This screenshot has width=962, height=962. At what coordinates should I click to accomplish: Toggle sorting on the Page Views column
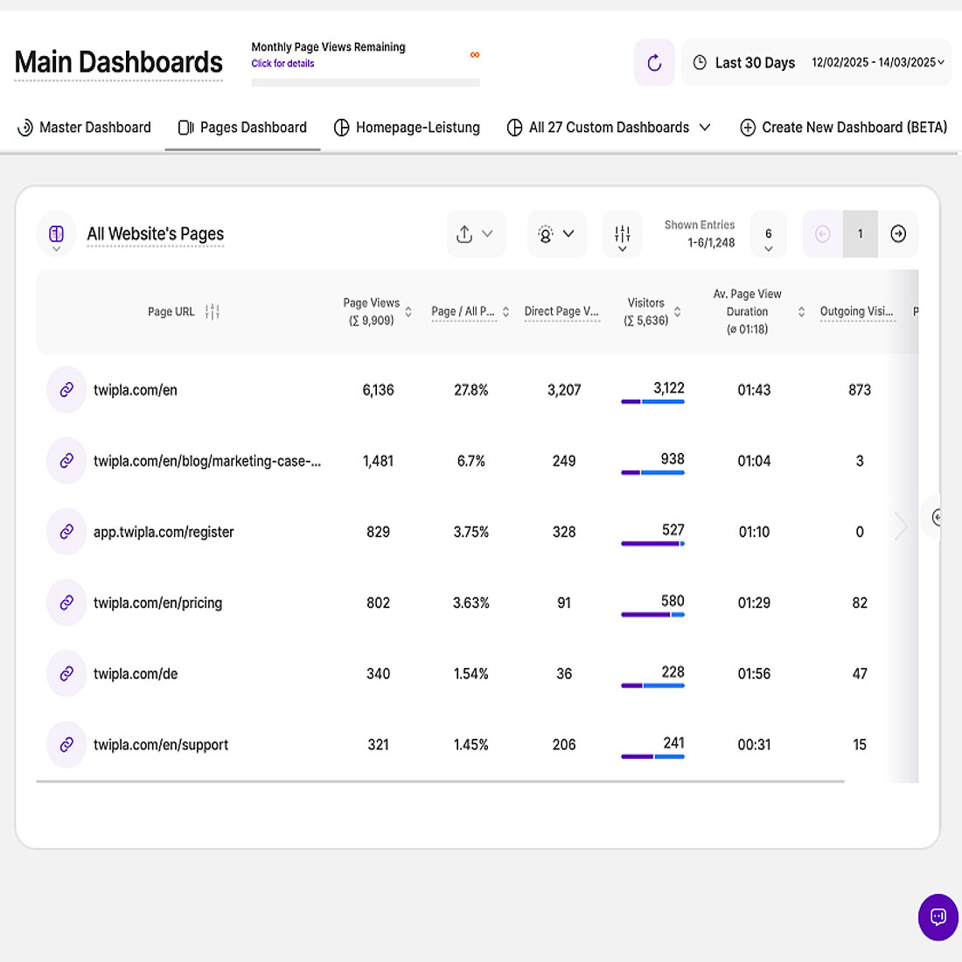click(408, 310)
